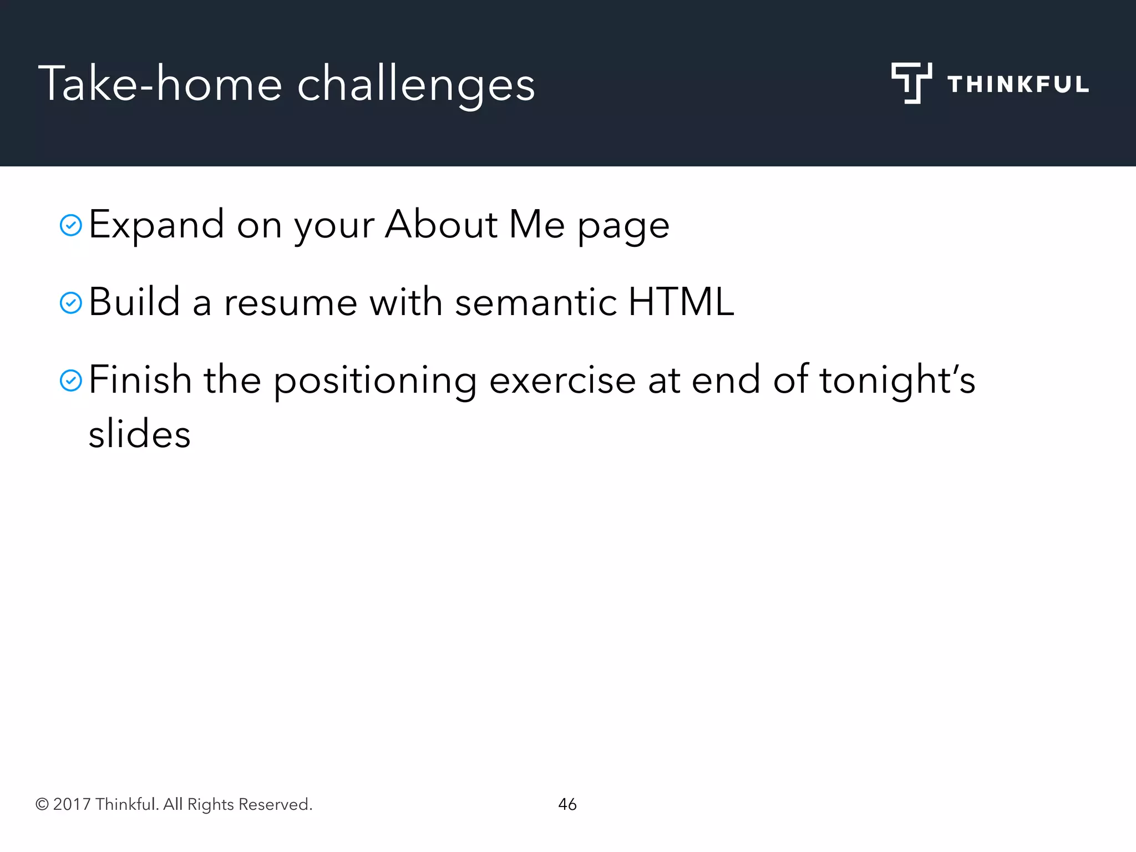Image resolution: width=1136 pixels, height=852 pixels.
Task: Click the slide number 46
Action: pos(567,804)
